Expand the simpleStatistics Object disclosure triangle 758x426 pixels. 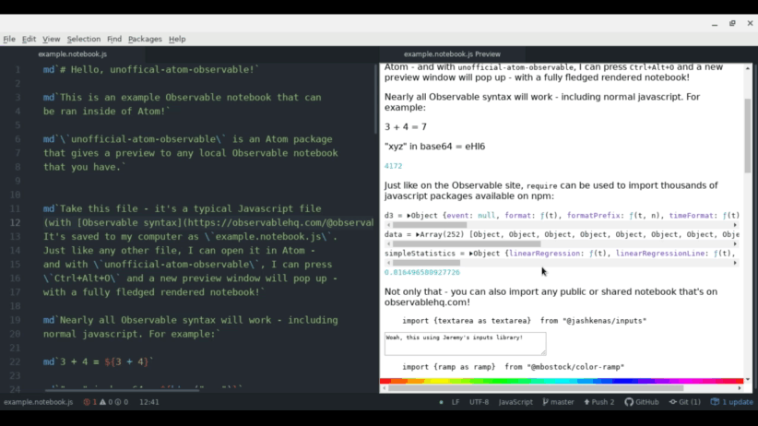[x=471, y=254]
